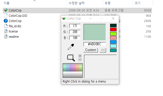
Task: Click the G value field showing 208
Action: (75, 32)
